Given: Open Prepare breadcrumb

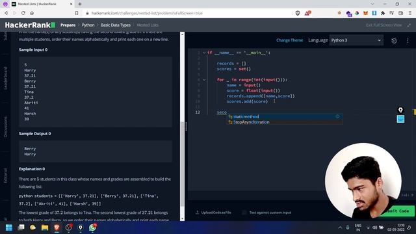Looking at the screenshot, I should [x=68, y=25].
